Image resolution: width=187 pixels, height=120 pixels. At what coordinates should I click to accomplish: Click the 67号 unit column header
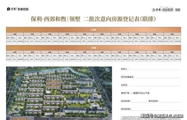(15, 52)
